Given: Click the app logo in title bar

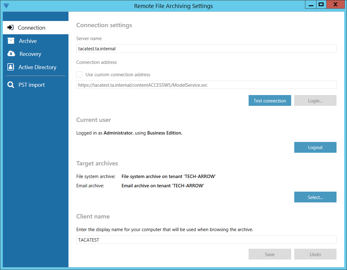Looking at the screenshot, I should click(6, 6).
